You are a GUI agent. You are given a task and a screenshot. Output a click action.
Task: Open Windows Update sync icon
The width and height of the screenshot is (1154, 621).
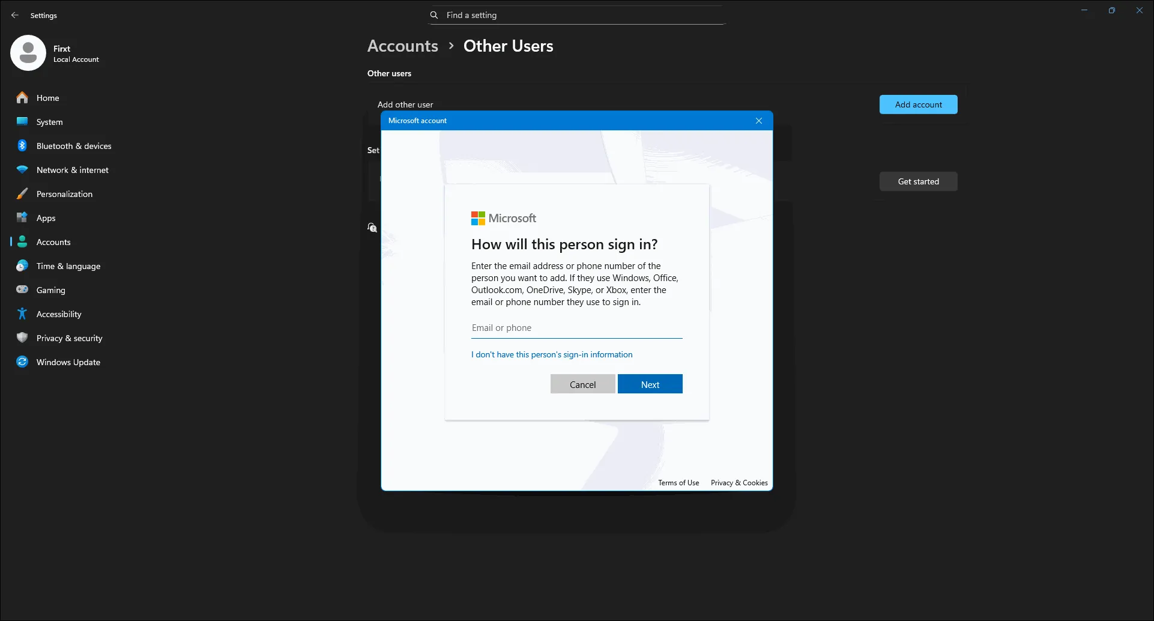tap(22, 362)
